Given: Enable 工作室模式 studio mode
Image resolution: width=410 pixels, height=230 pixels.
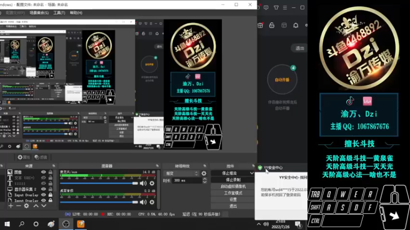Looking at the screenshot, I should (233, 193).
